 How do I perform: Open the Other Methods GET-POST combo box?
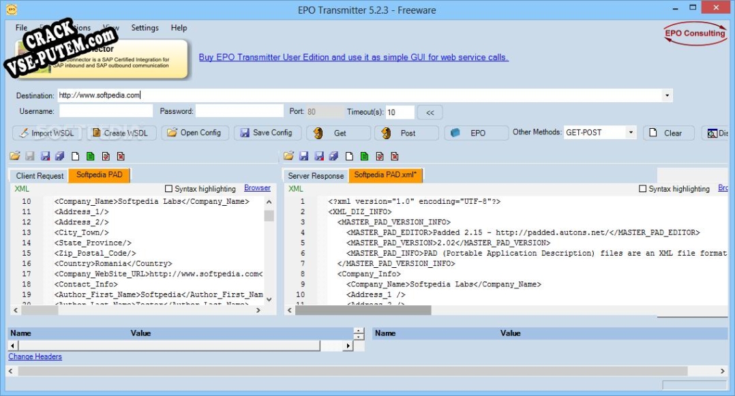click(631, 133)
